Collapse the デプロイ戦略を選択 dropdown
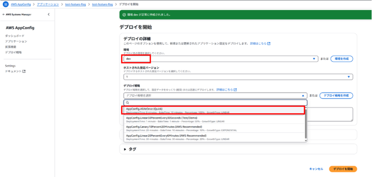Viewport: 372px width, 177px height. coord(215,95)
